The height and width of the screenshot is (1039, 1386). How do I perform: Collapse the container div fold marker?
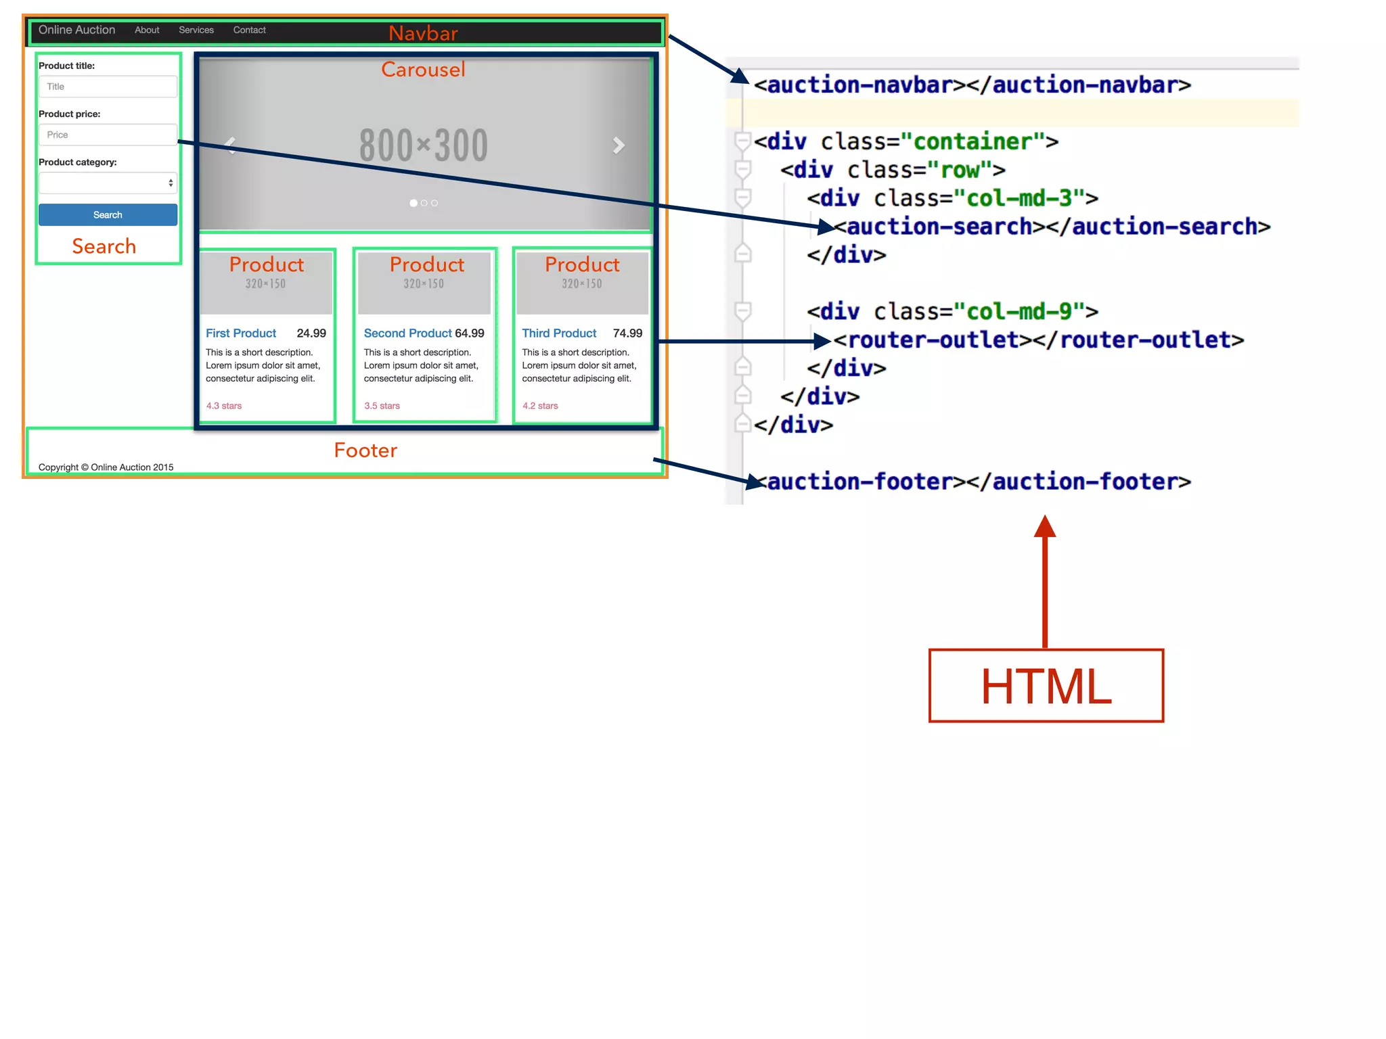click(x=743, y=141)
